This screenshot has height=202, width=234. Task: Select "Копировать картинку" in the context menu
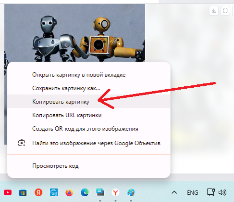[89, 102]
